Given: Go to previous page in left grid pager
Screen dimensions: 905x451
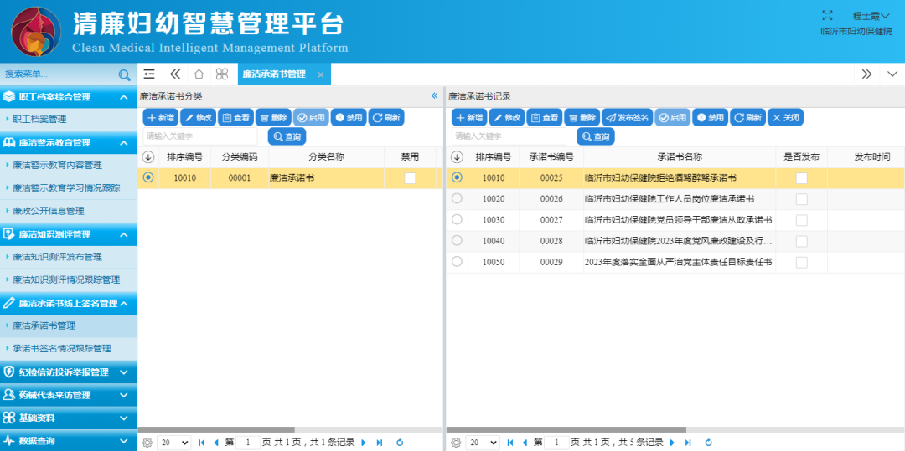Looking at the screenshot, I should click(216, 443).
